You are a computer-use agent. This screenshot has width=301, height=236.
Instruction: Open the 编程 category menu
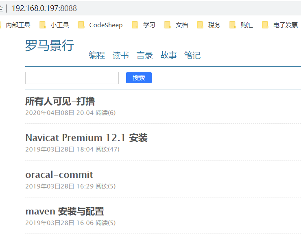[97, 55]
